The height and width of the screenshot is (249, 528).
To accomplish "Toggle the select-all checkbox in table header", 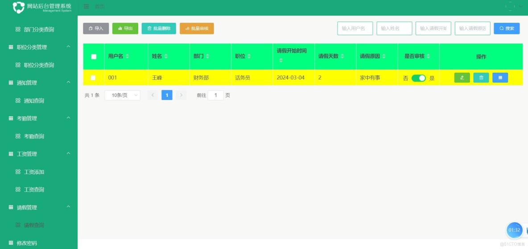I will pos(94,57).
